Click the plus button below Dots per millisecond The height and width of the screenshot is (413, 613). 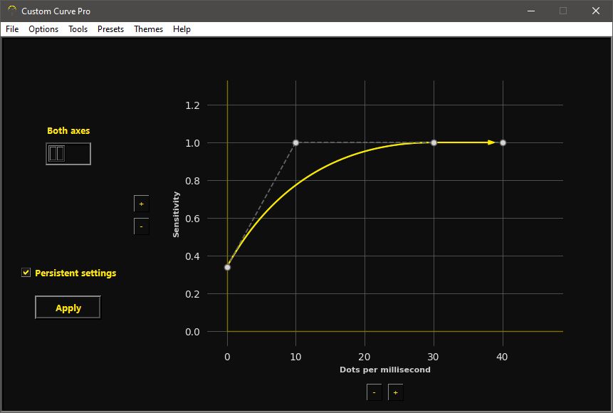point(395,392)
